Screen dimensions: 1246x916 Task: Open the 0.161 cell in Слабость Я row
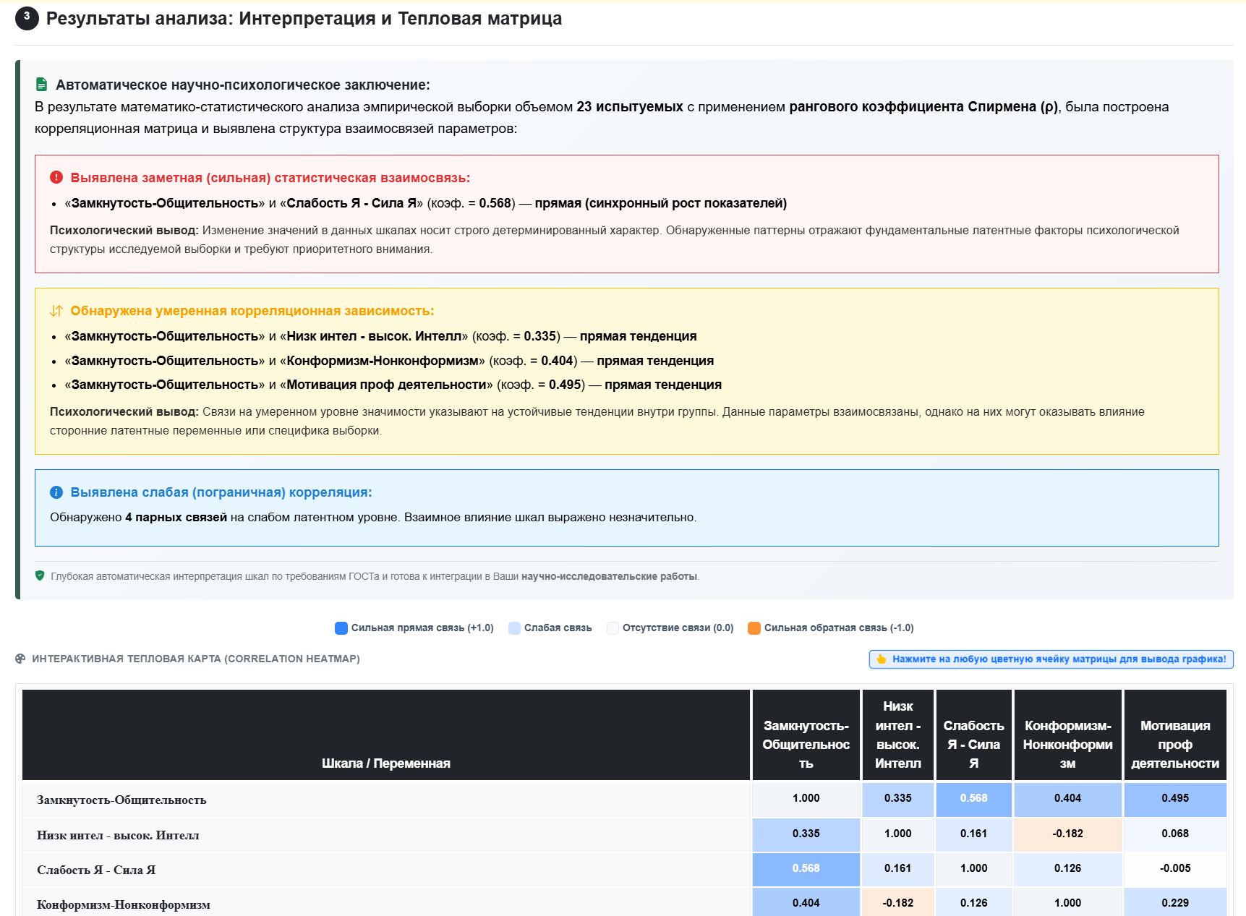click(898, 869)
